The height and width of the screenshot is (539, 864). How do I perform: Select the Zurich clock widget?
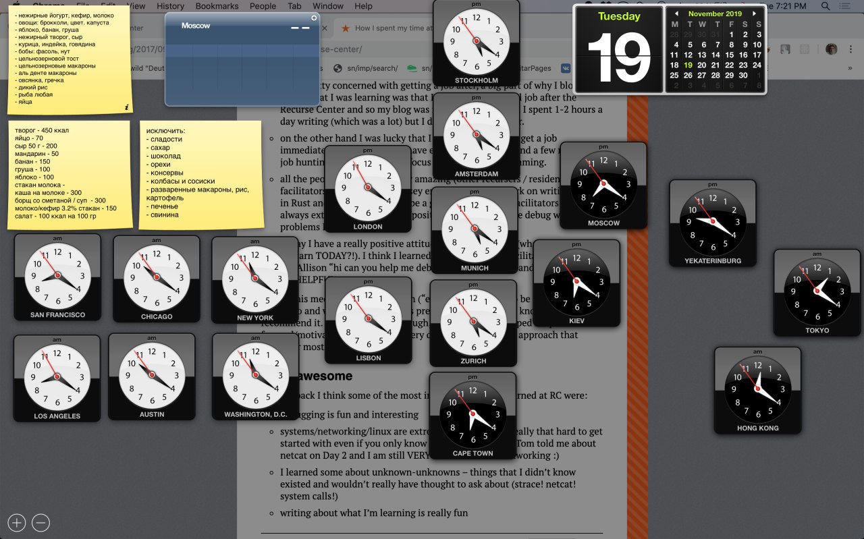coord(473,324)
